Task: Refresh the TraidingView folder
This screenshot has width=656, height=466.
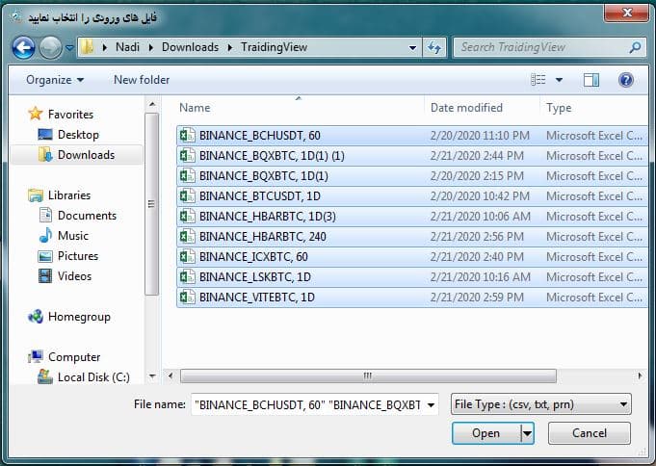Action: coord(434,48)
